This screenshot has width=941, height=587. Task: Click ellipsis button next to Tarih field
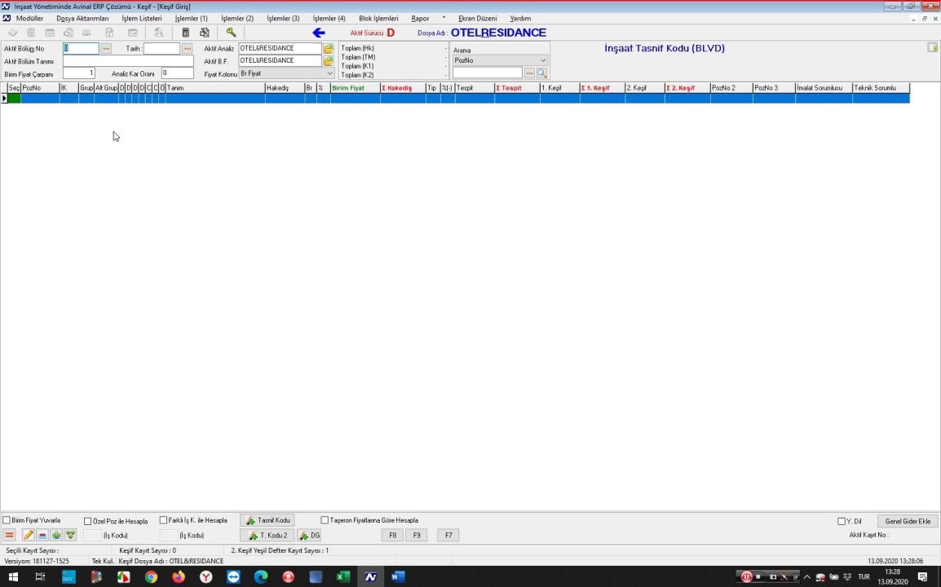point(187,49)
